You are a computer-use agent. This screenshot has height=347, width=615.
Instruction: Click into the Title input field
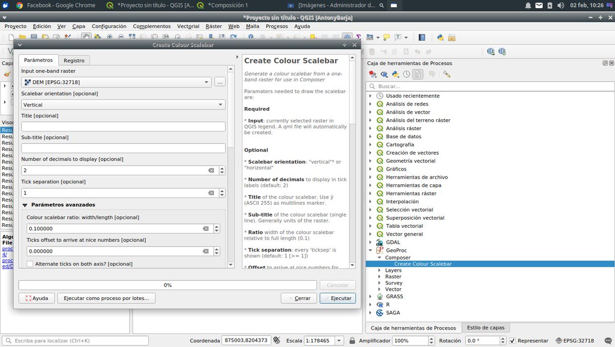click(x=123, y=126)
